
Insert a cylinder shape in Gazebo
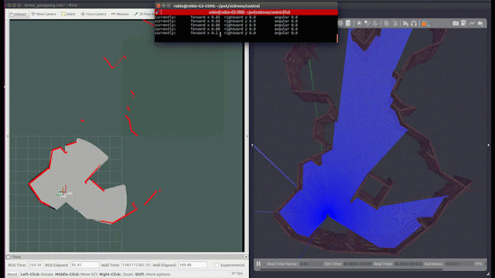coord(348,23)
